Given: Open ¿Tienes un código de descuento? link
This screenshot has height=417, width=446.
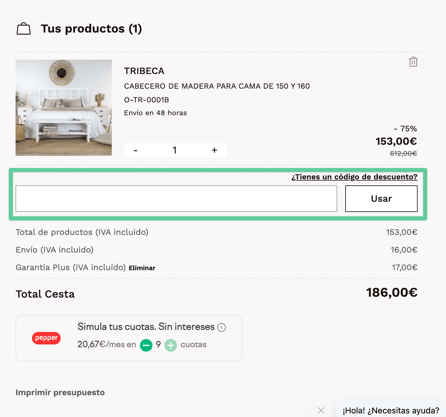Looking at the screenshot, I should pyautogui.click(x=354, y=177).
